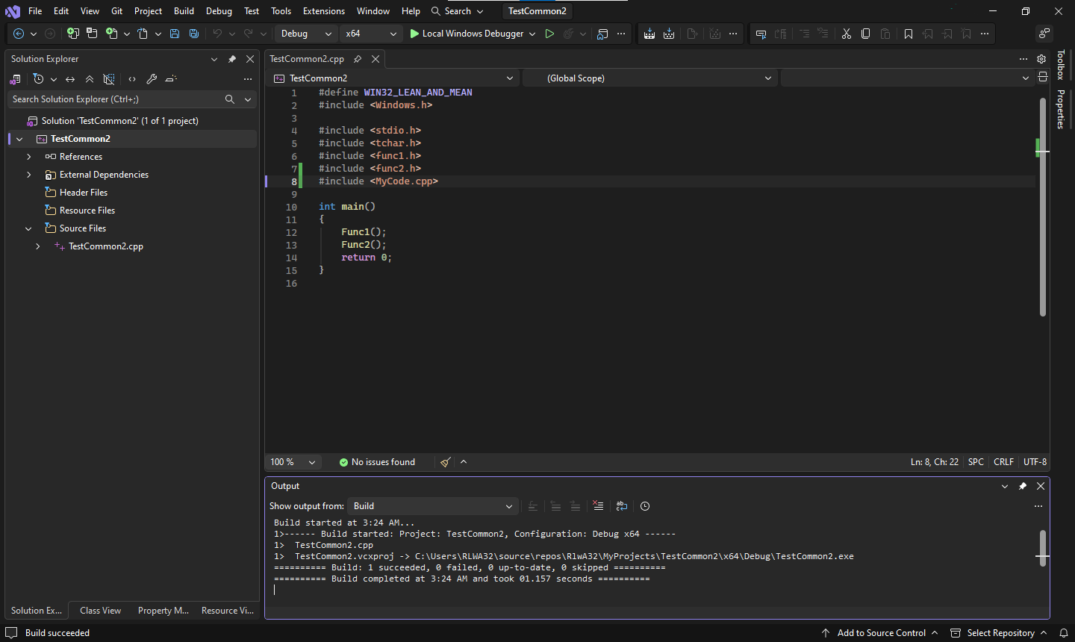This screenshot has height=642, width=1075.
Task: Click the search magnifier in Solution Explorer
Action: coord(230,99)
